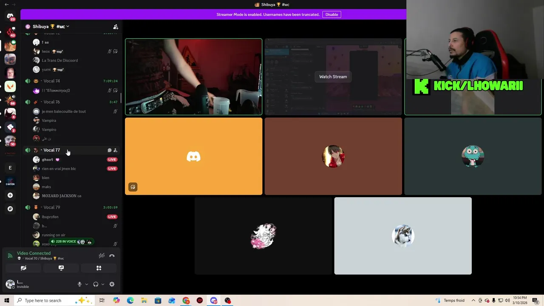Disconnect from voice with hang-up icon
544x306 pixels.
tap(112, 255)
